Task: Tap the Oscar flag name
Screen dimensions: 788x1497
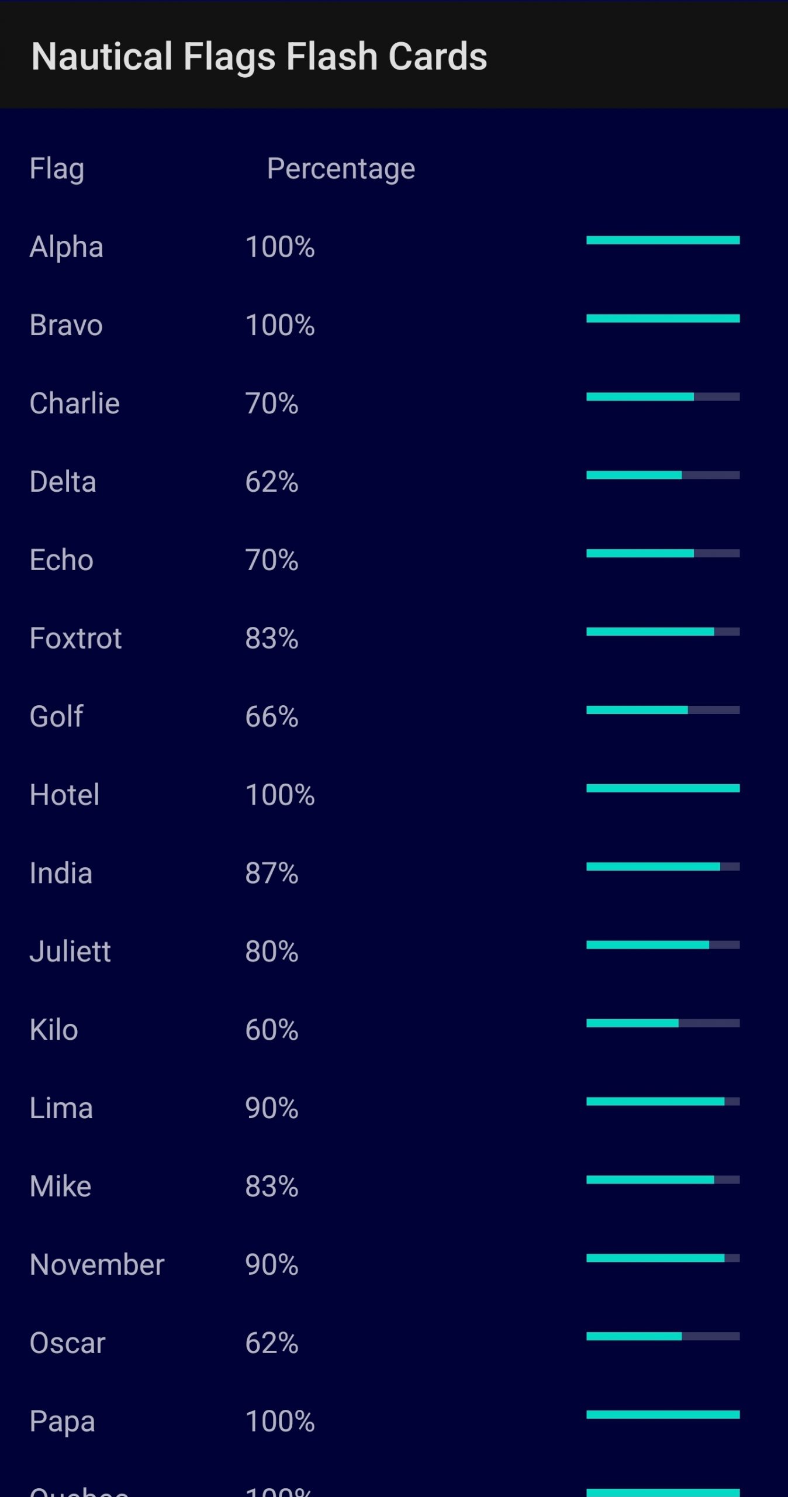Action: pyautogui.click(x=67, y=1343)
